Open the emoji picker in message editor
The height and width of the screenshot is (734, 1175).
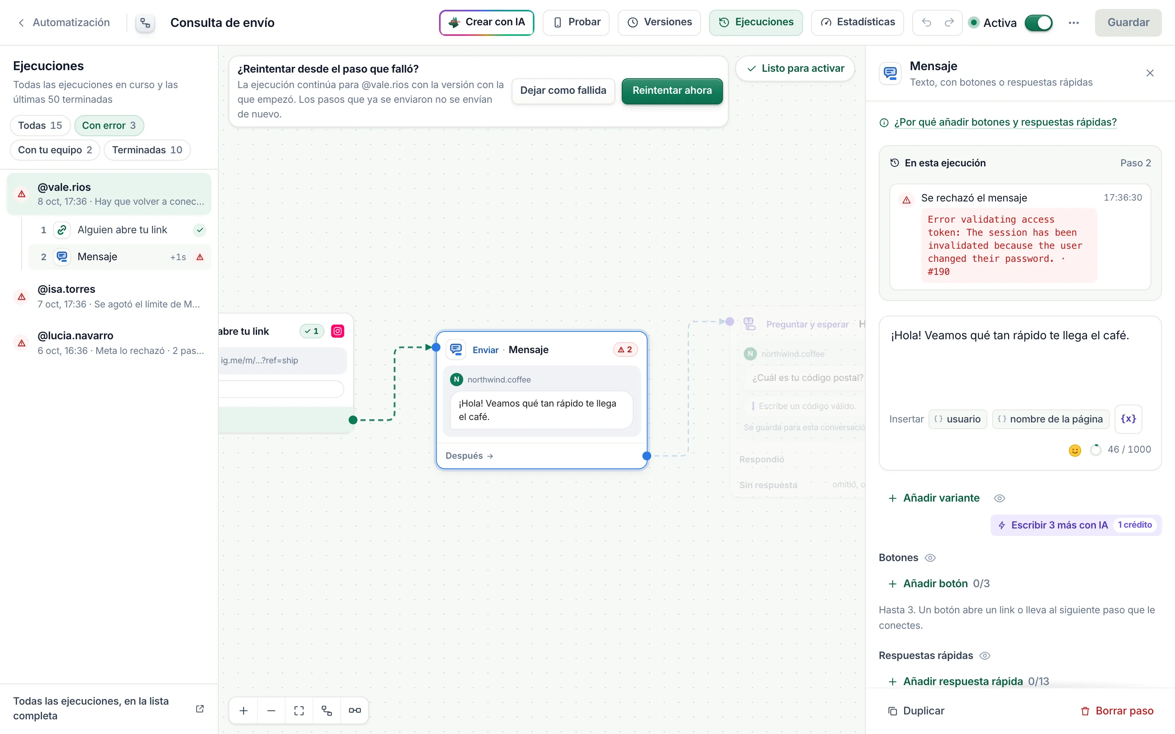point(1075,451)
